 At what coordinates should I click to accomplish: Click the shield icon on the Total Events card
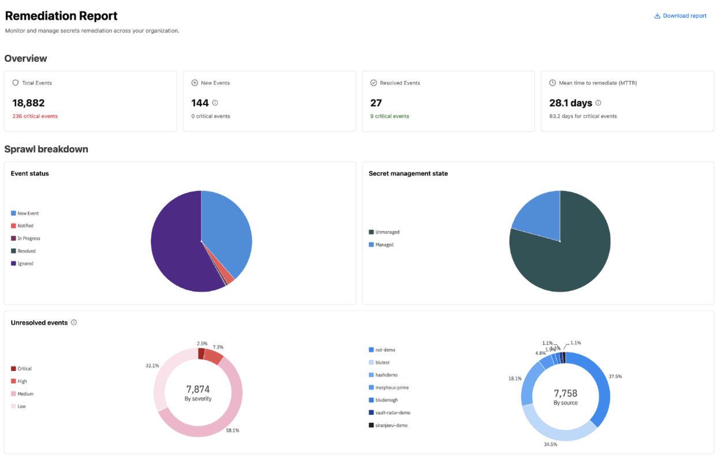[x=16, y=82]
